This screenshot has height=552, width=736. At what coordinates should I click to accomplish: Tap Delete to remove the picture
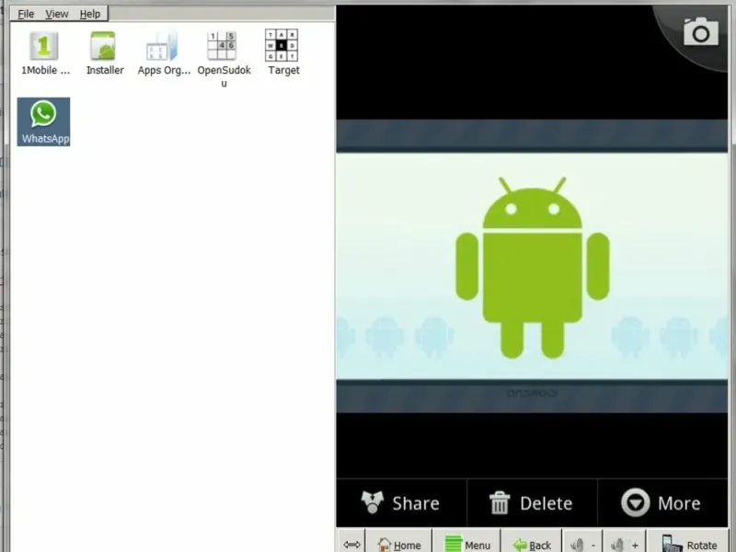coord(532,503)
